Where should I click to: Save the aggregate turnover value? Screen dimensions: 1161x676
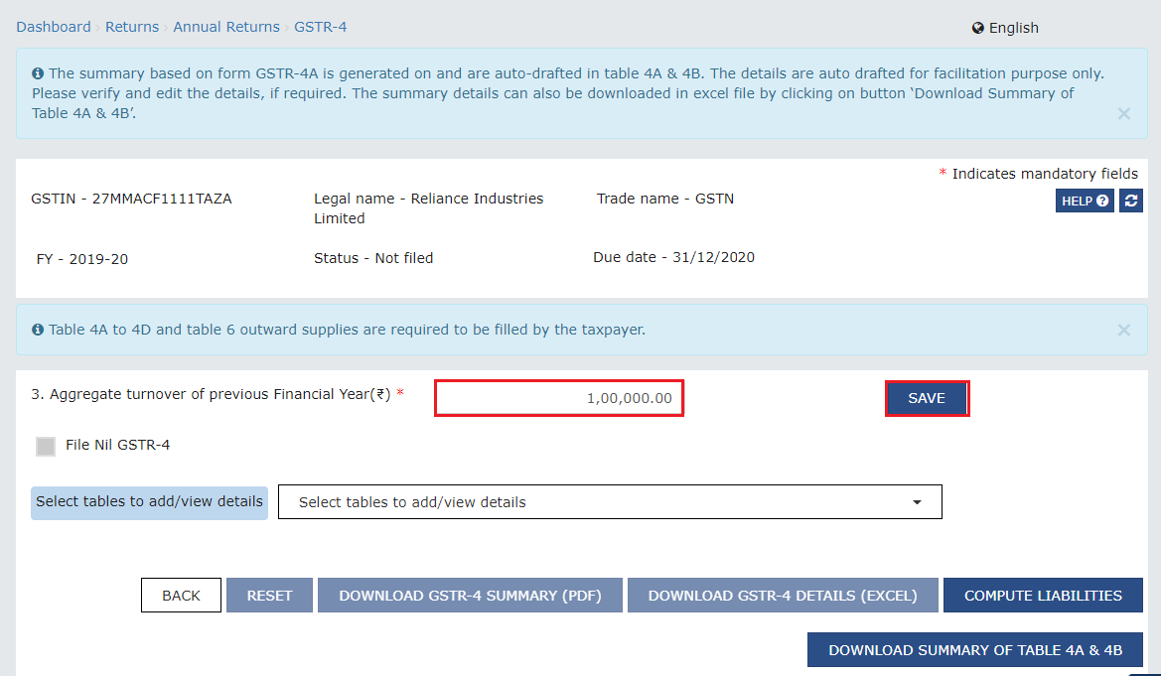point(927,397)
